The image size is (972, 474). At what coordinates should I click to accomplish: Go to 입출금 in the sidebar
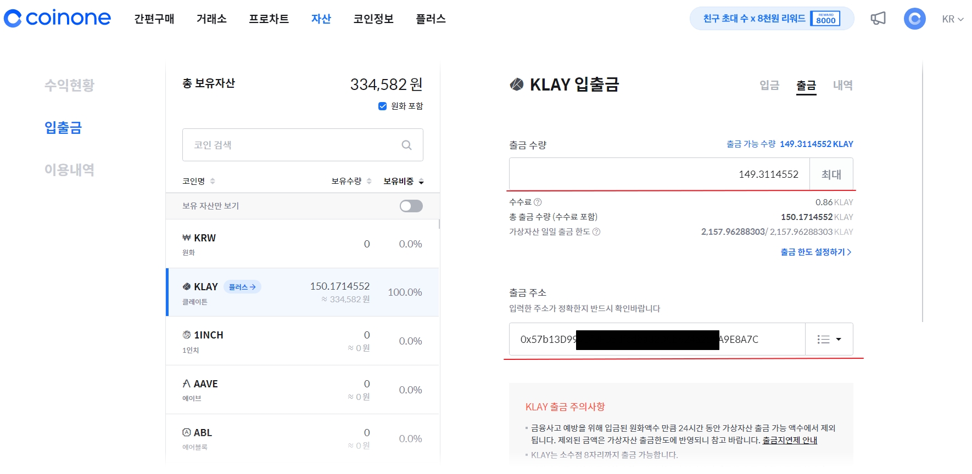click(x=63, y=127)
